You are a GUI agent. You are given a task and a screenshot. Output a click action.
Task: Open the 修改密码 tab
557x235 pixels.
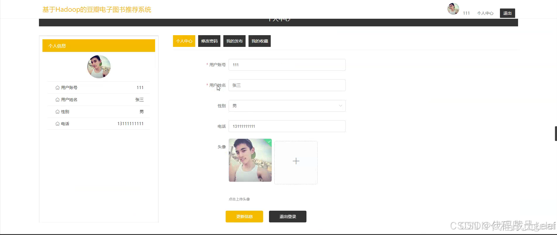point(209,41)
